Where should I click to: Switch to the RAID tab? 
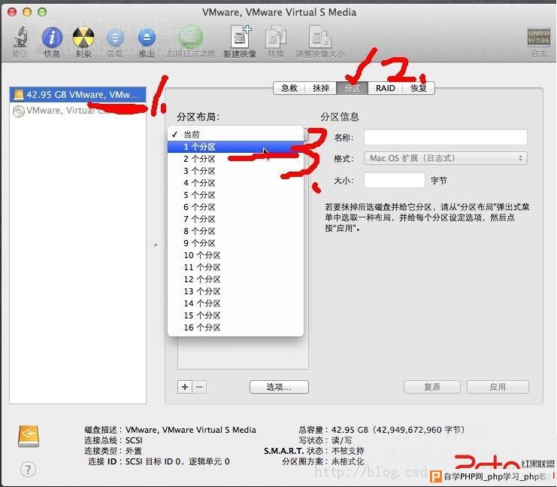386,88
